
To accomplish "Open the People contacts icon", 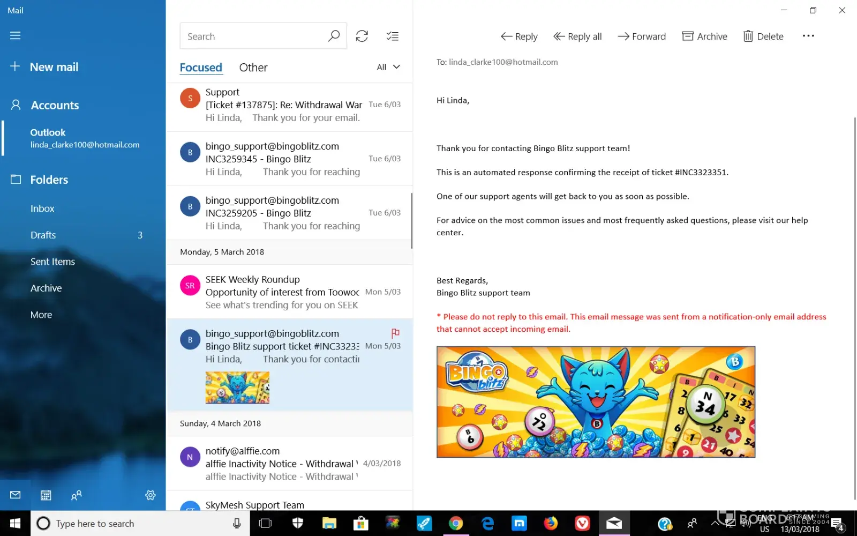I will click(x=77, y=495).
